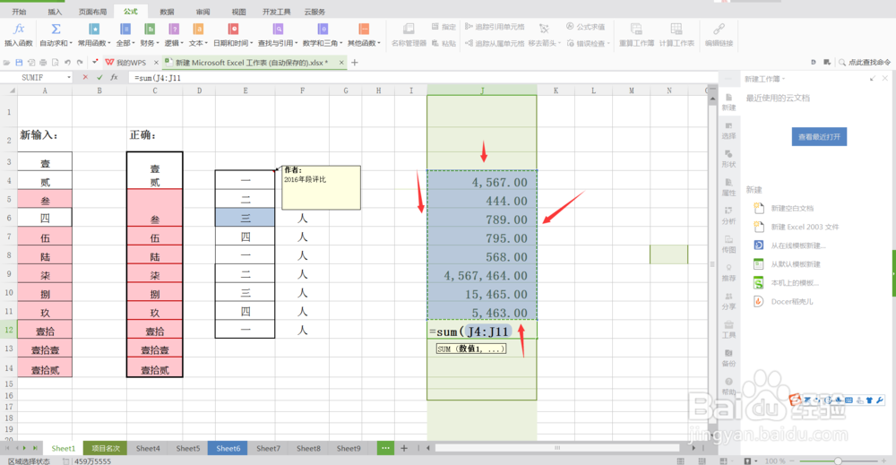Screen dimensions: 896x465
Task: Switch to the 项目名次 worksheet tab
Action: (x=106, y=449)
